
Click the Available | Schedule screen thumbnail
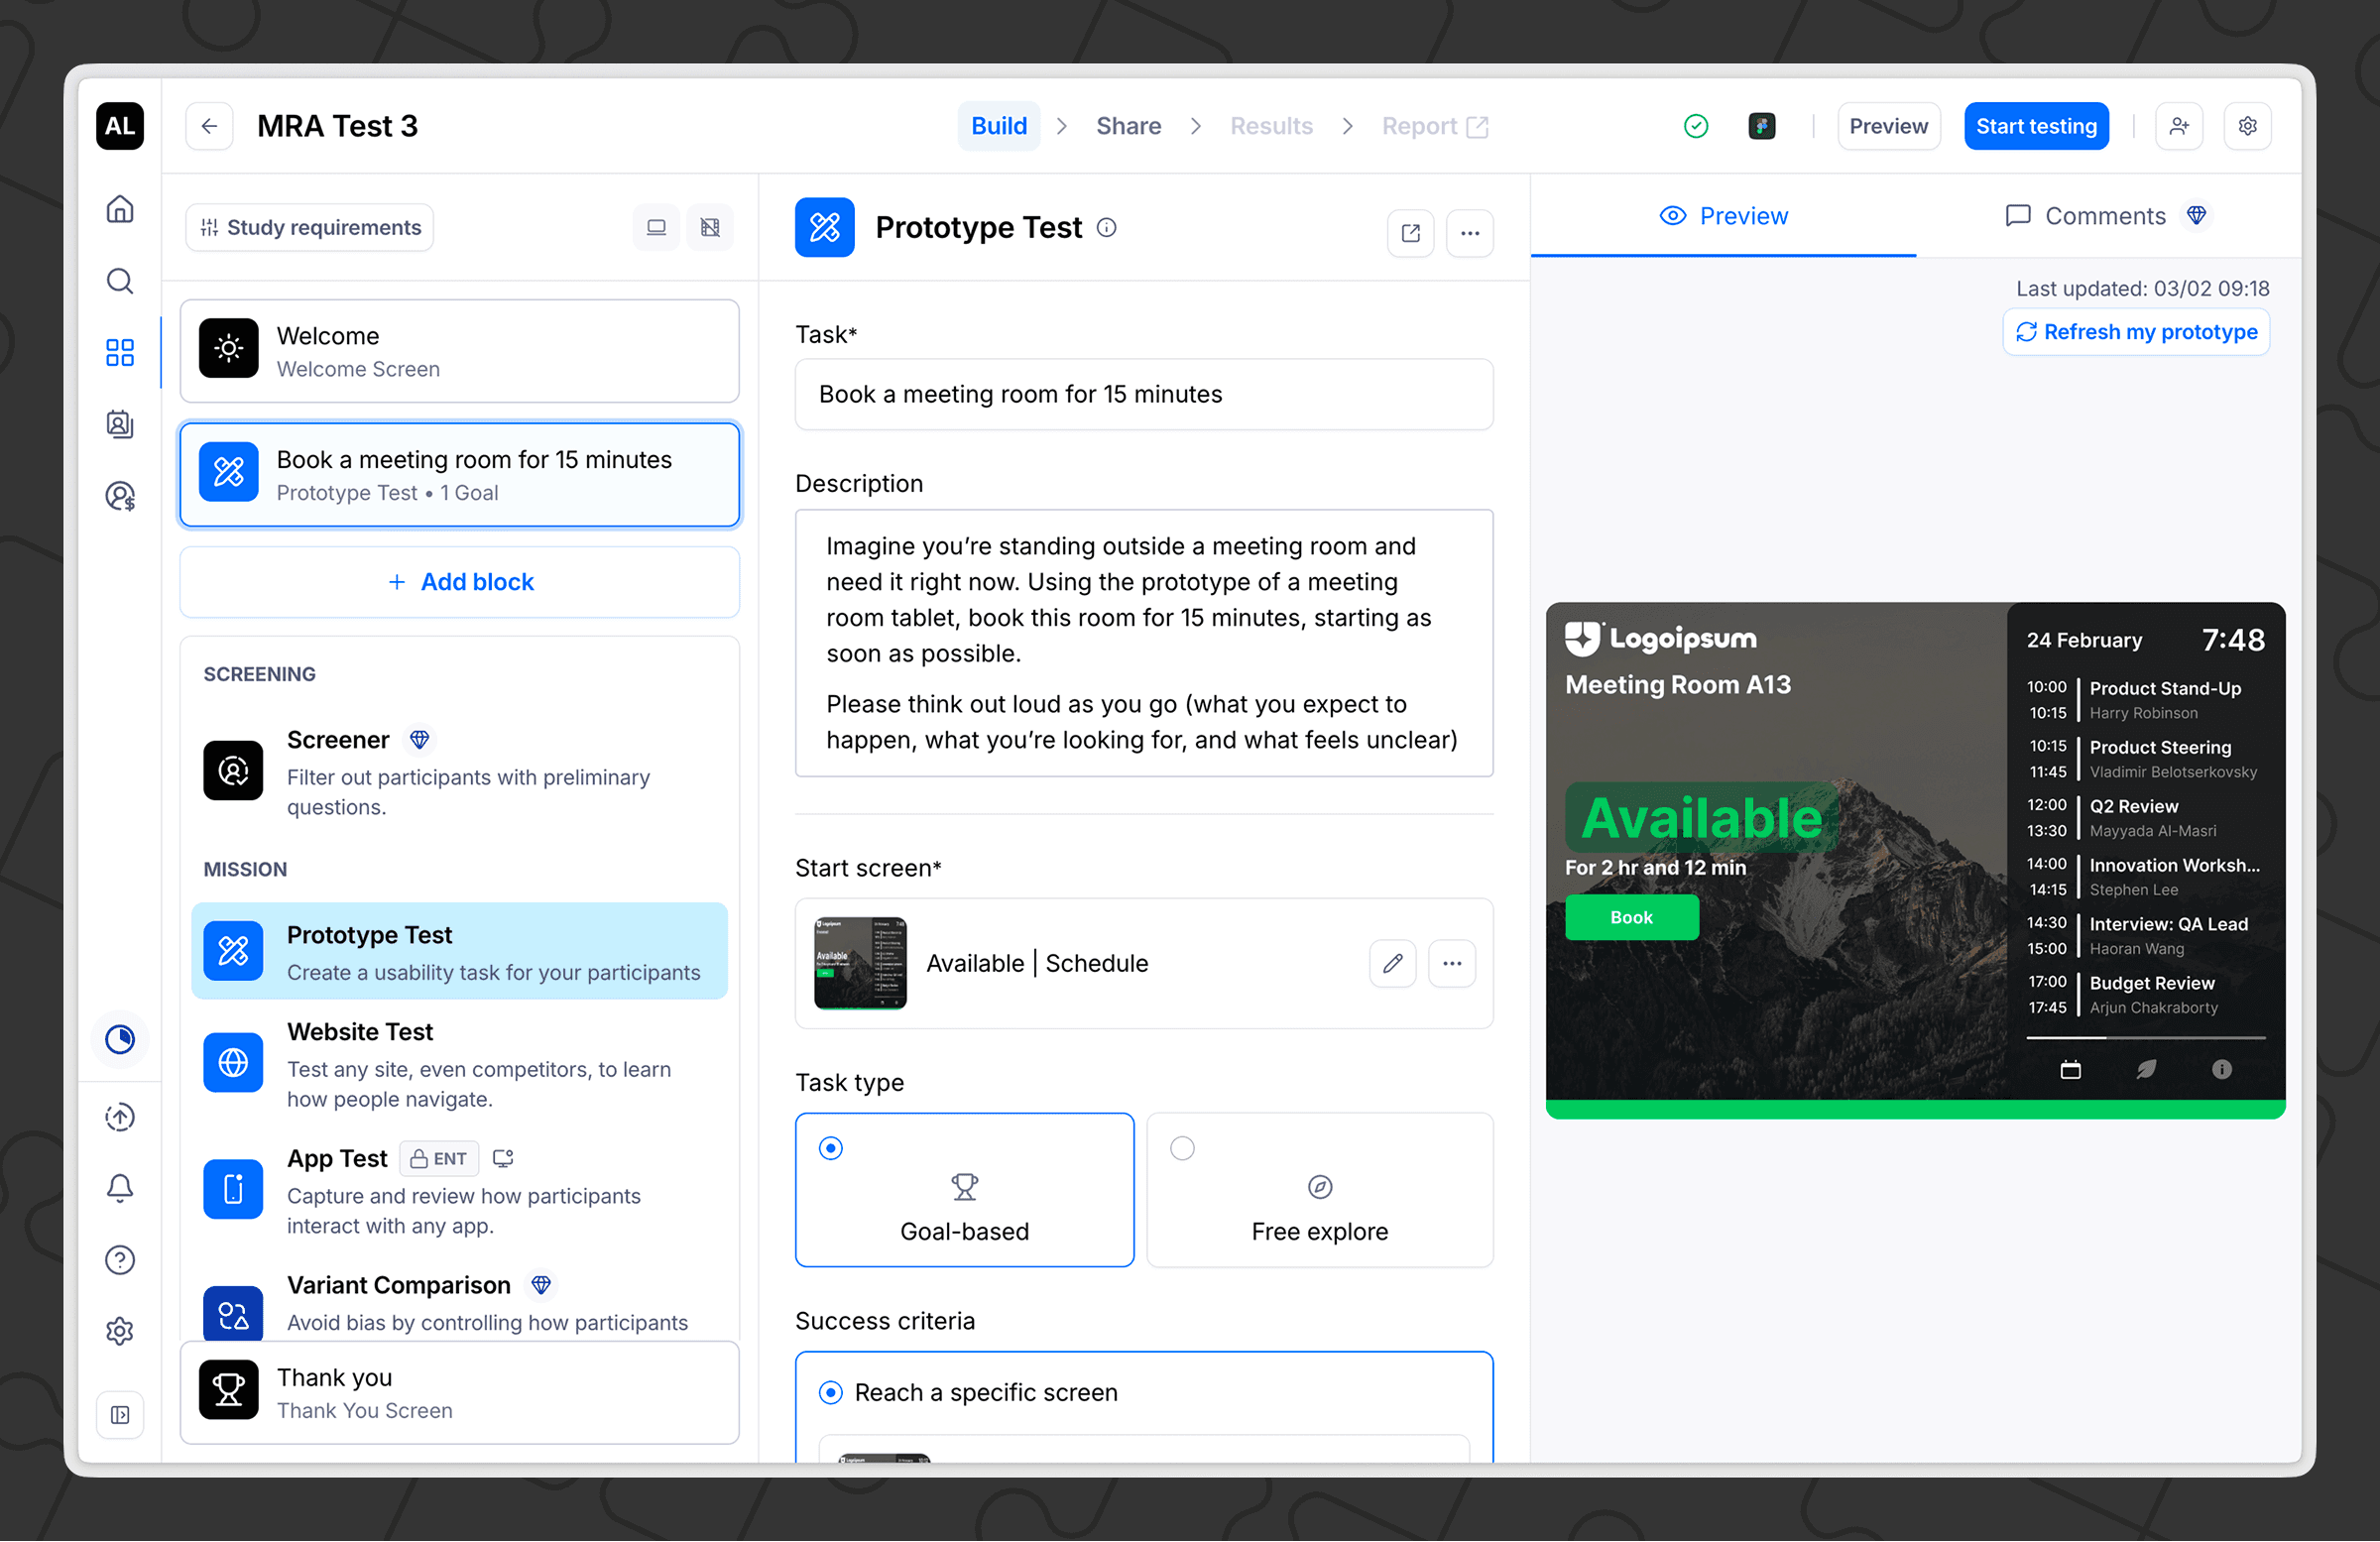point(860,963)
